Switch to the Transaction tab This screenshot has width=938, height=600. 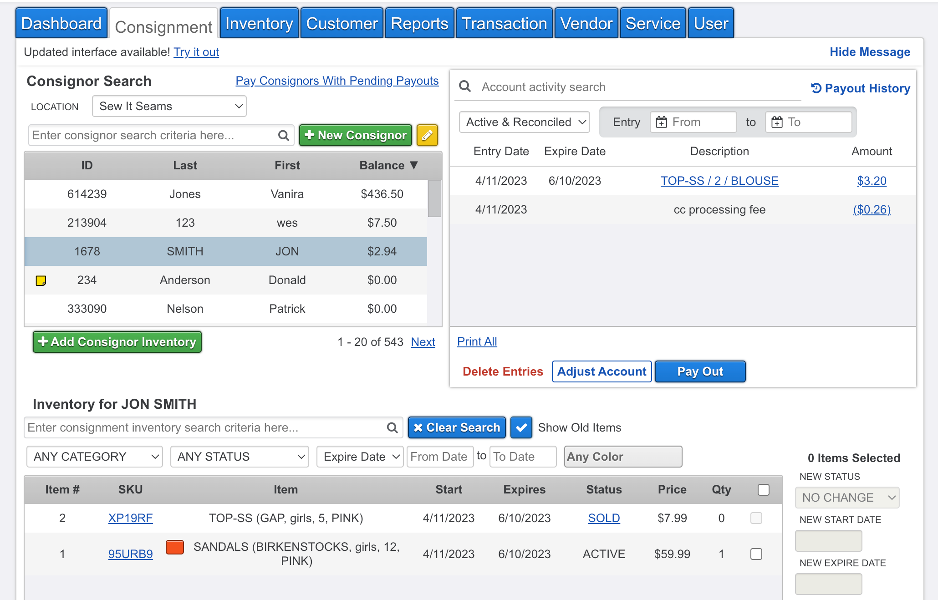click(504, 23)
